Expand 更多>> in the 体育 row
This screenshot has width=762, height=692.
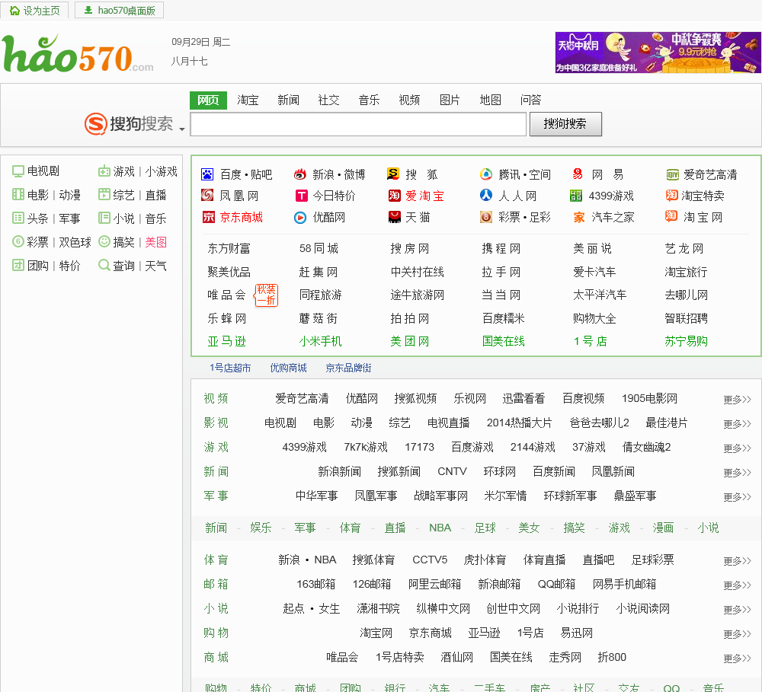737,561
